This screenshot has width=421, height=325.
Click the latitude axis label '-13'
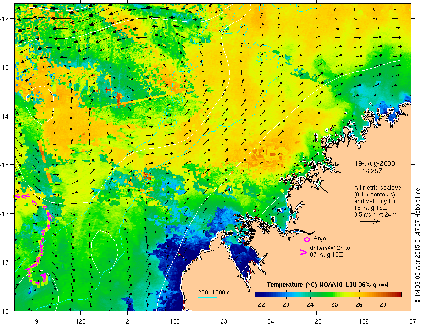(x=5, y=67)
